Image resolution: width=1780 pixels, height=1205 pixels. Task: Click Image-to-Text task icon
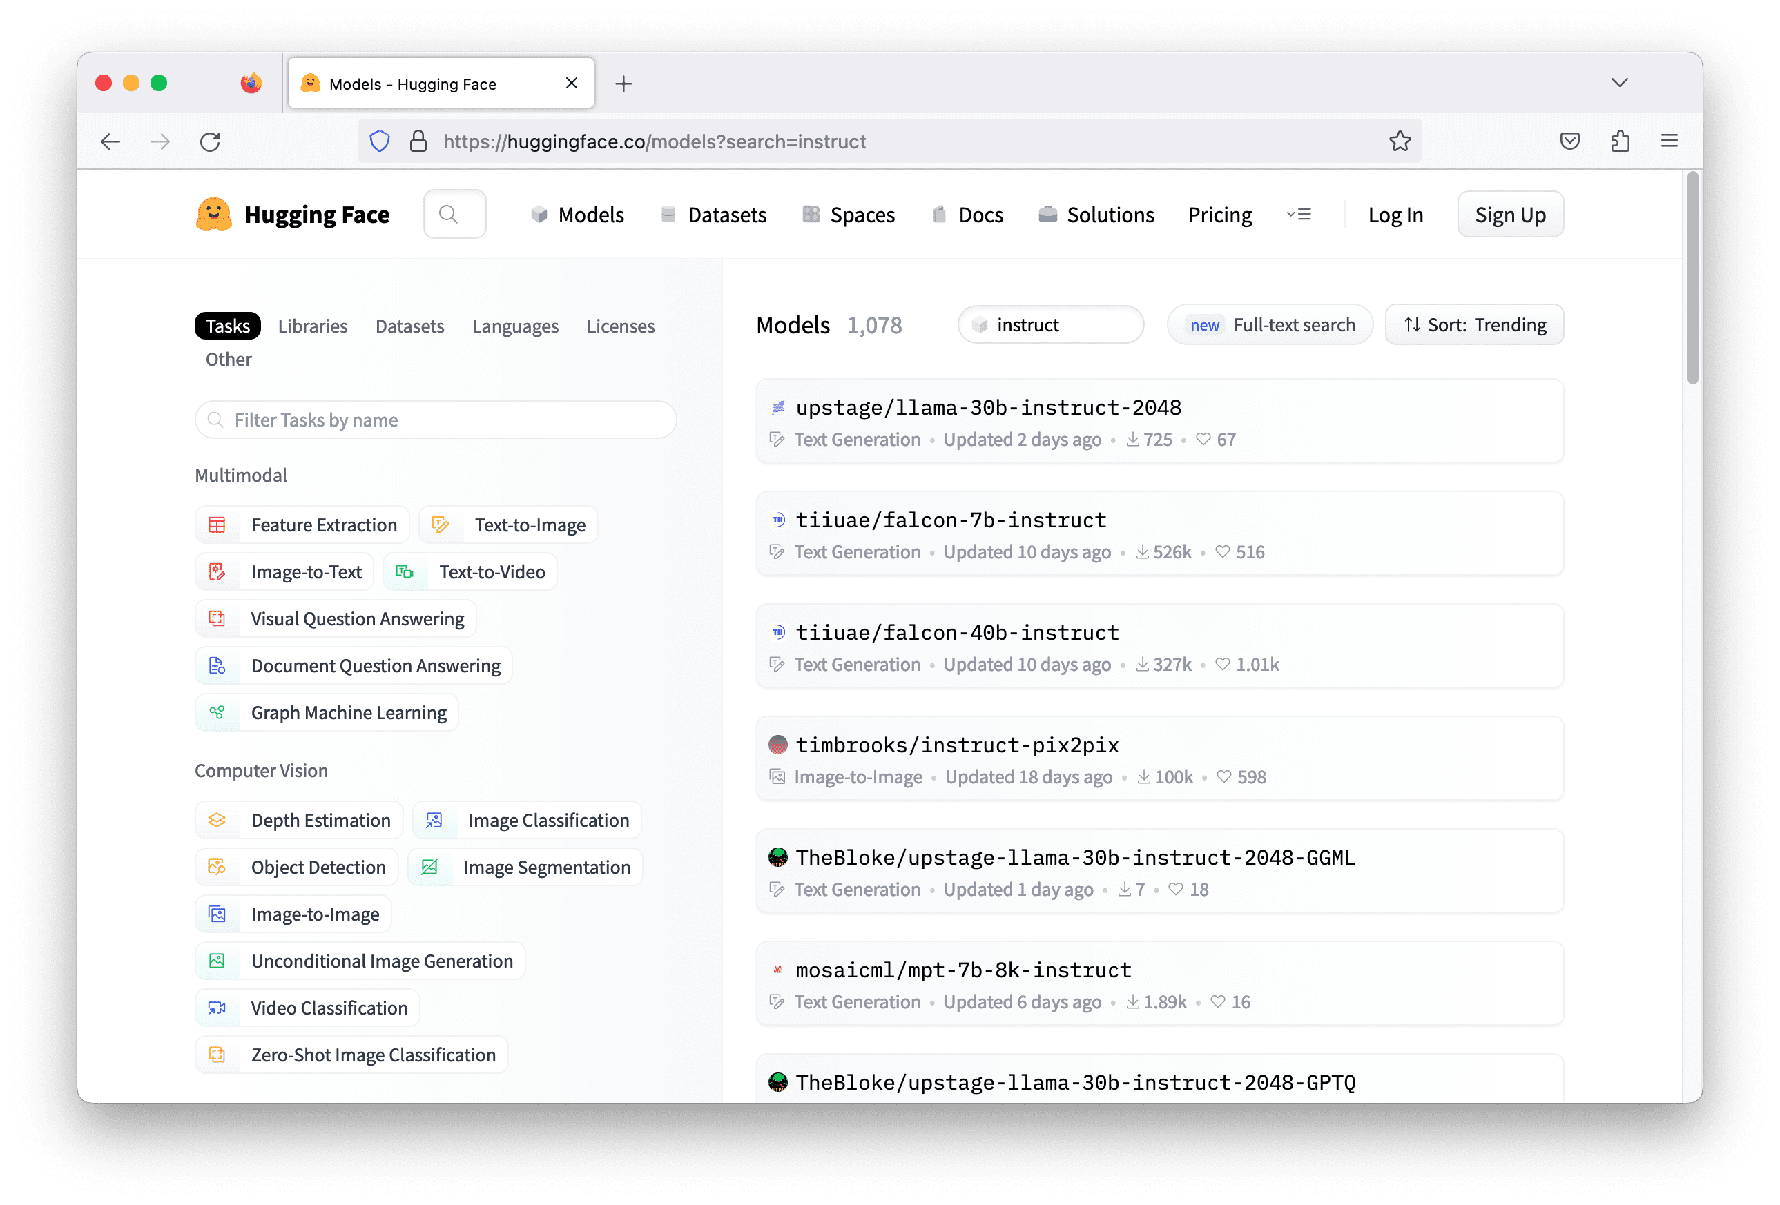[217, 572]
